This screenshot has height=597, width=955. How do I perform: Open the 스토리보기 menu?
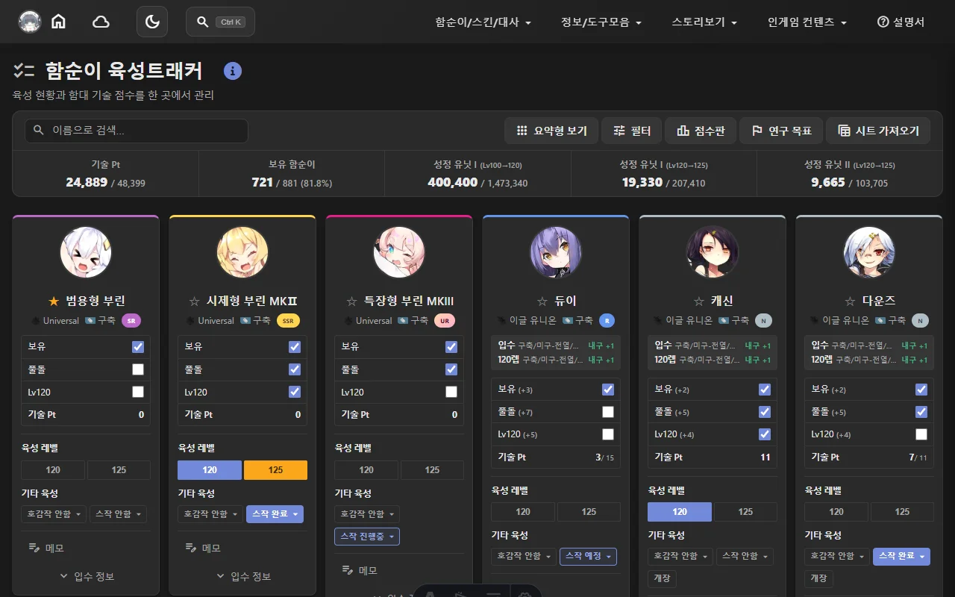point(704,22)
